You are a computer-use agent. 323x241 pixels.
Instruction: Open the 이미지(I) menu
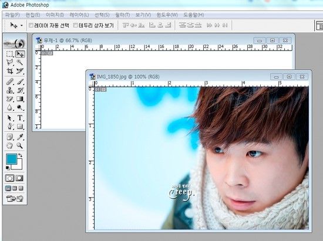[55, 15]
